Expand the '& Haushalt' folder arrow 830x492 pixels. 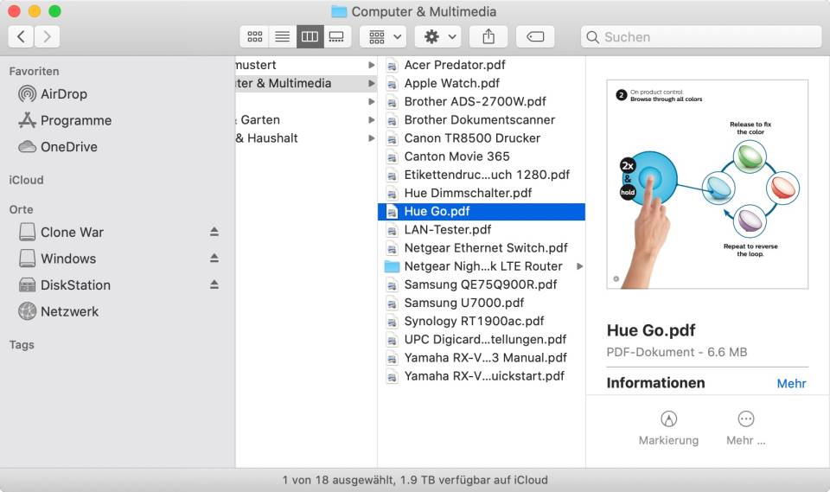coord(371,138)
